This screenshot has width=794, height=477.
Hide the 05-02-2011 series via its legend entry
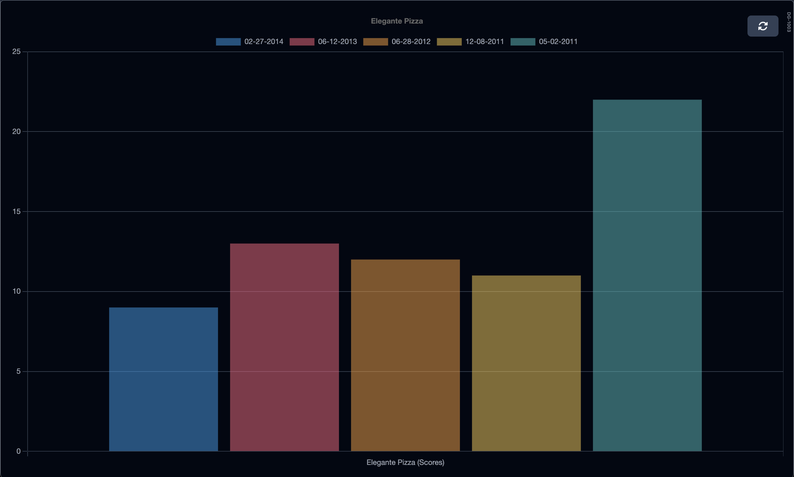tap(557, 42)
